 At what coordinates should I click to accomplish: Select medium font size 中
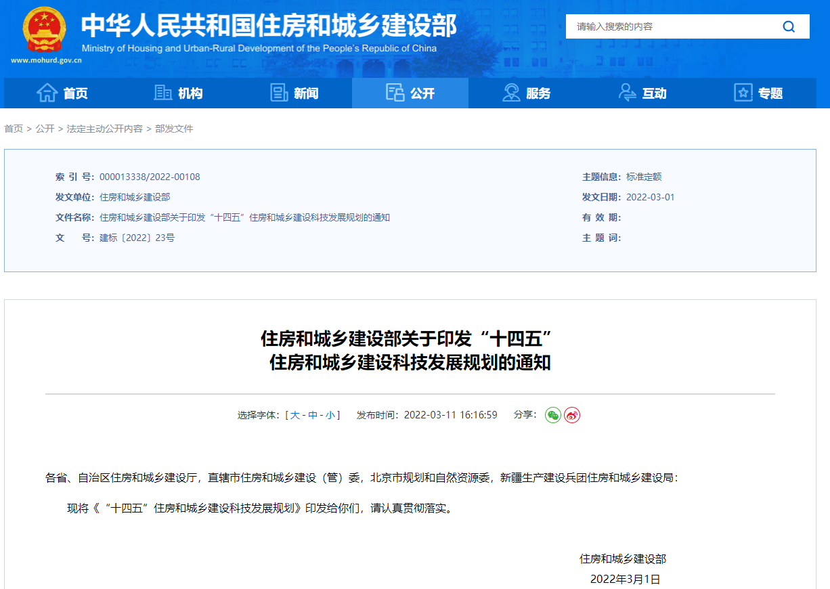point(313,415)
